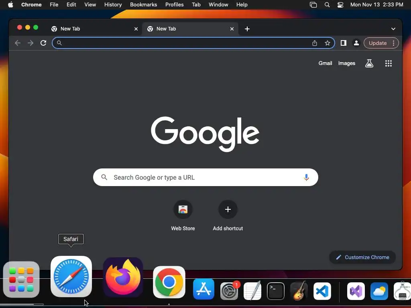Open the Search Labs flask icon
This screenshot has width=411, height=308.
[369, 63]
